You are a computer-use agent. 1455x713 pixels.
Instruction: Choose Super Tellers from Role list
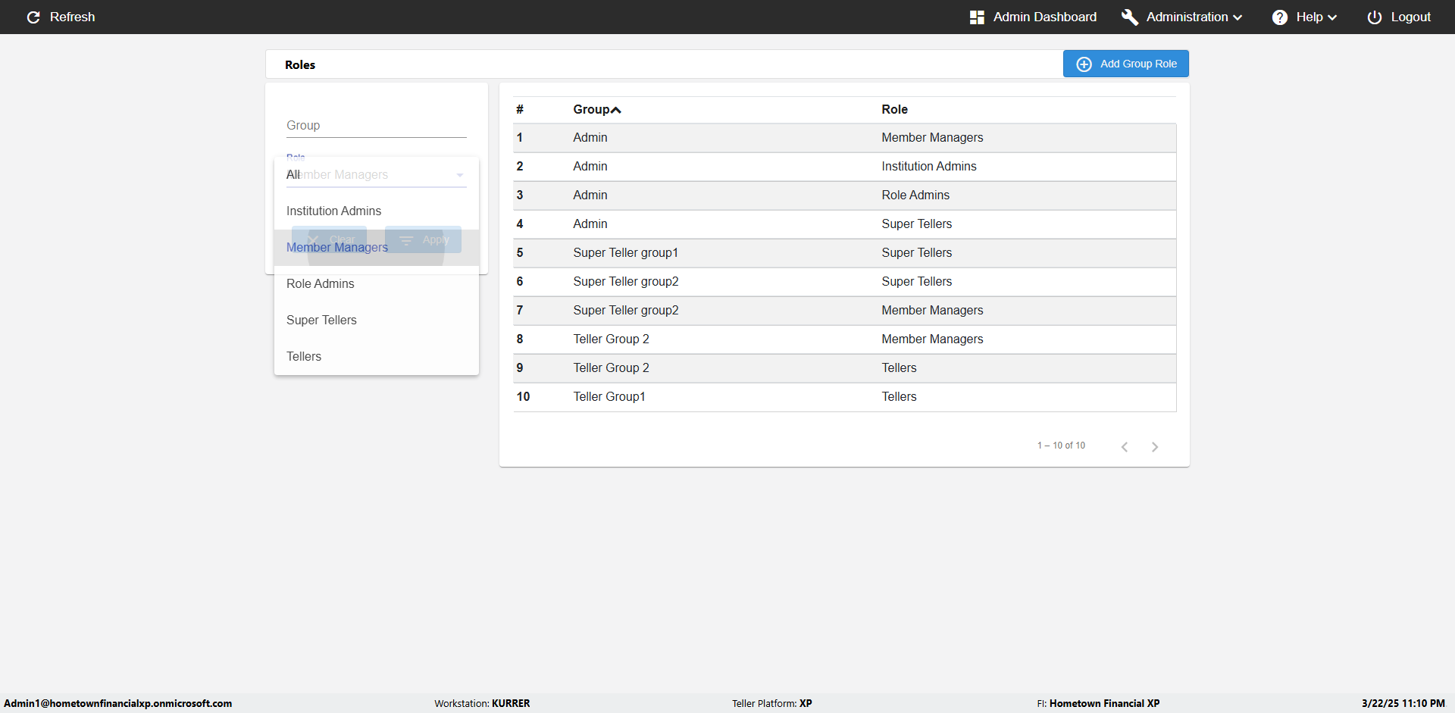[x=377, y=320]
